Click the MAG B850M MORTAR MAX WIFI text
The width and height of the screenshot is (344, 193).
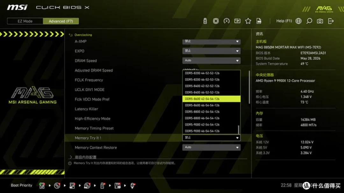288,47
